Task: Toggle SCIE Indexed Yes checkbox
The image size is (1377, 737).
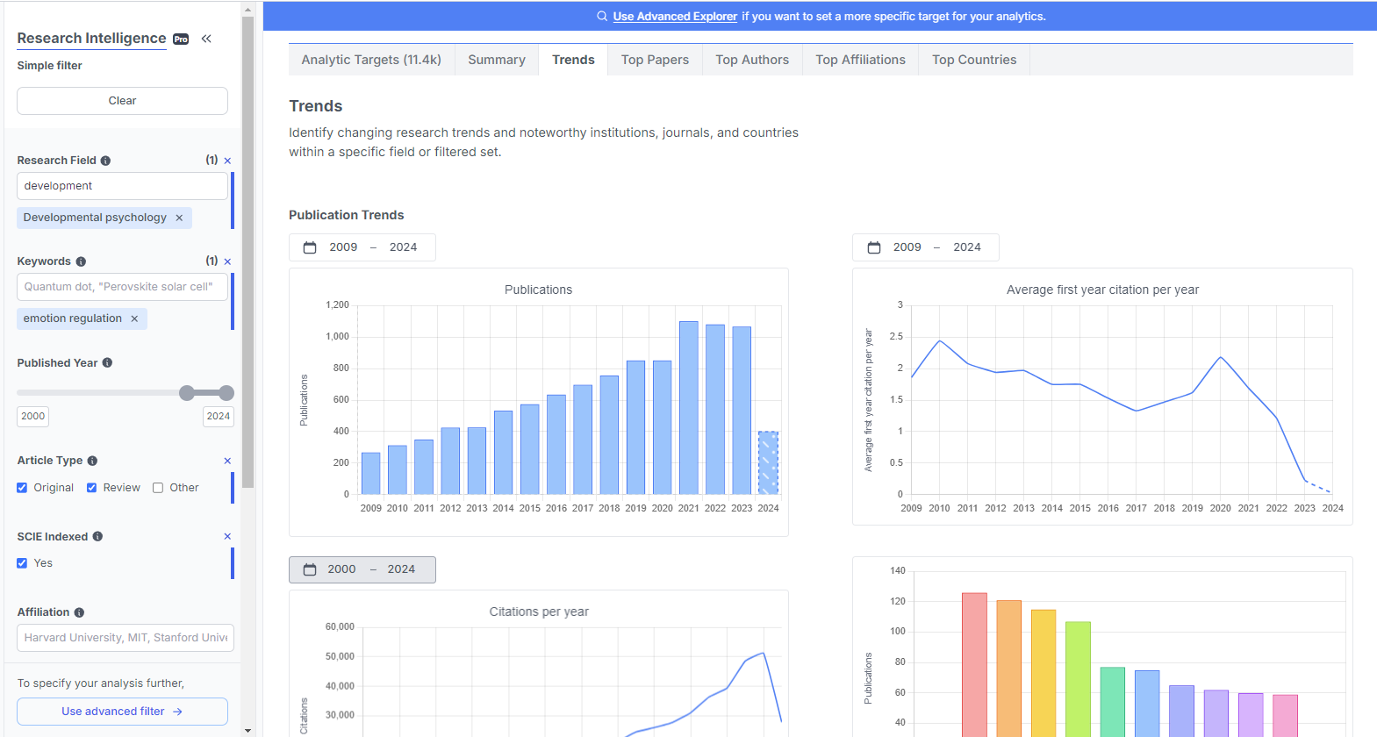Action: 22,563
